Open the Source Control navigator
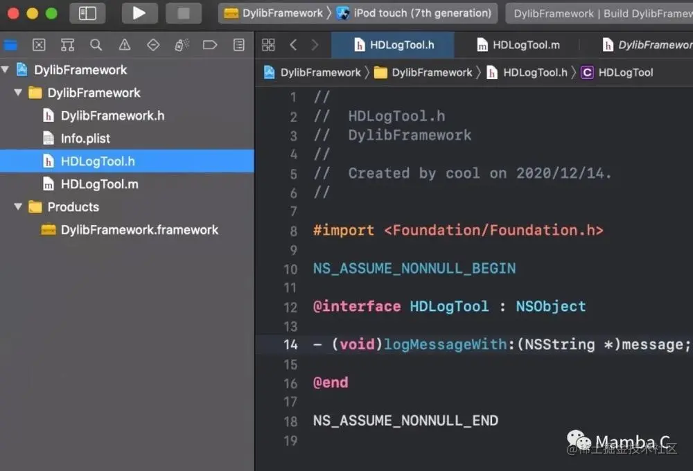Screen dimensions: 693x471 point(39,44)
